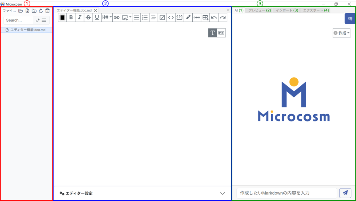Viewport: 356px width, 201px height.
Task: Select the highlighter marker tool
Action: (x=188, y=17)
